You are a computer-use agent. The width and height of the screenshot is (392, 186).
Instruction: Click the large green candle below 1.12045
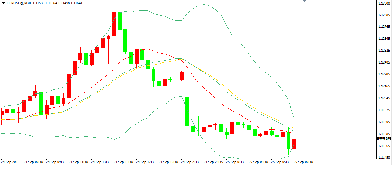click(x=187, y=112)
